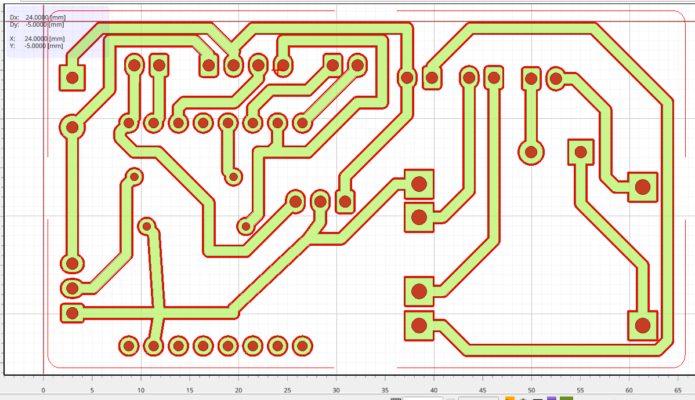Click the horizontal ruler label "20"
Image resolution: width=695 pixels, height=400 pixels.
[238, 390]
